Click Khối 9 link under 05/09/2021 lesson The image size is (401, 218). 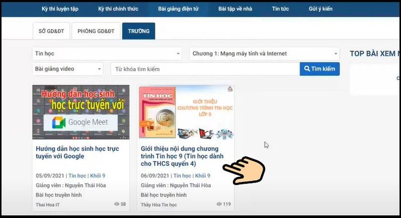click(98, 176)
